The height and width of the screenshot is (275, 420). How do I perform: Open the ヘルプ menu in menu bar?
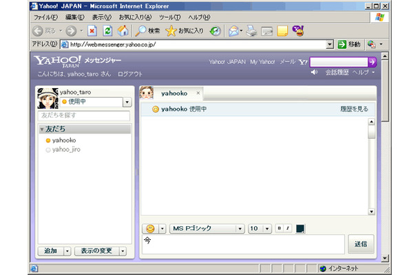click(x=199, y=17)
